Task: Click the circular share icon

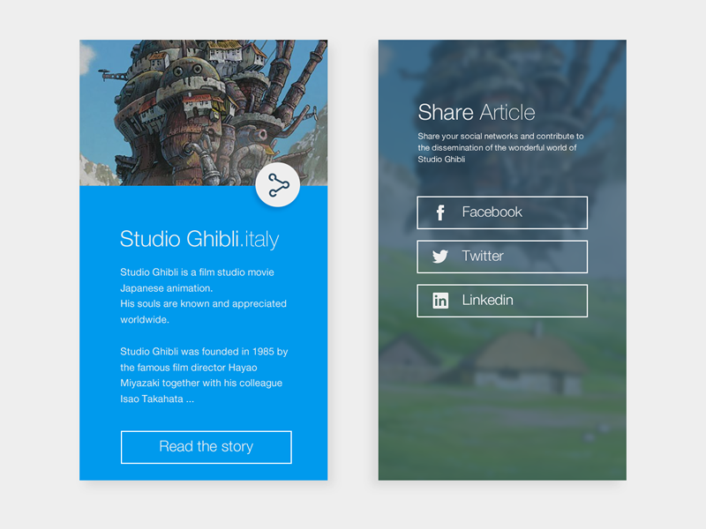Action: point(278,185)
